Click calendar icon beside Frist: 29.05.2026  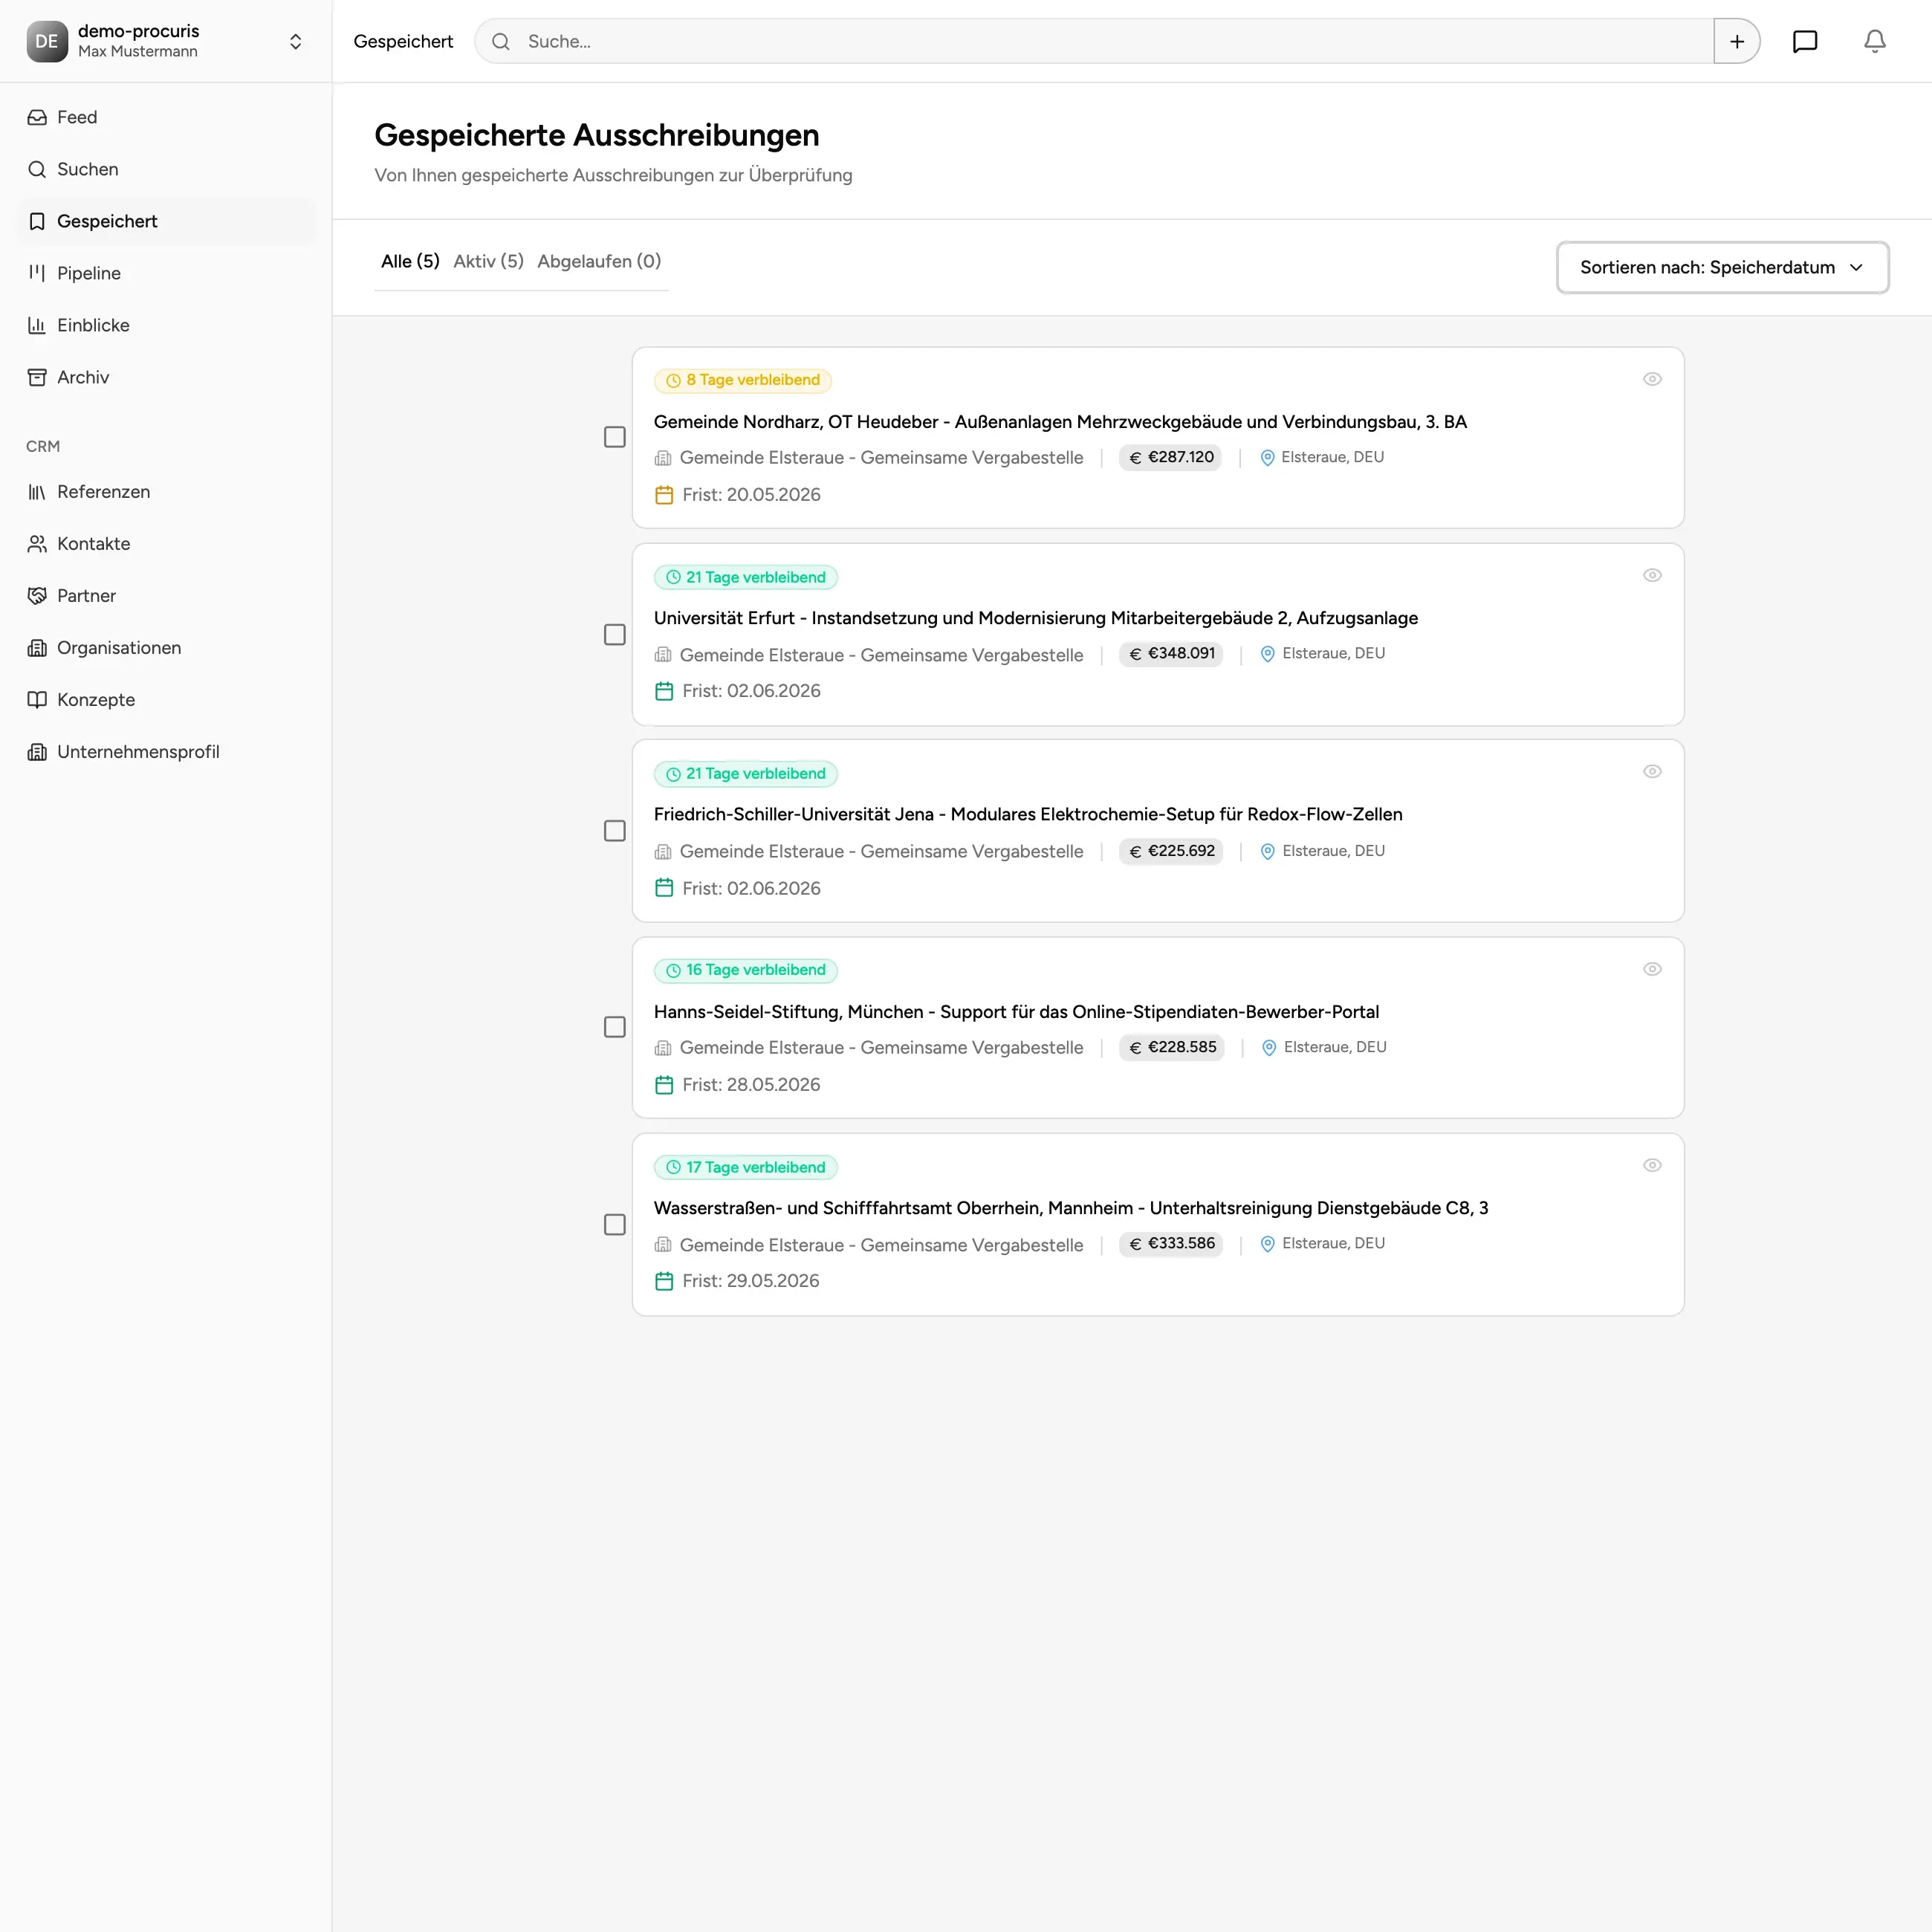tap(664, 1281)
